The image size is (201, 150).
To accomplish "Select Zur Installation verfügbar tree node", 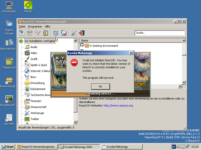I will click(40, 41).
